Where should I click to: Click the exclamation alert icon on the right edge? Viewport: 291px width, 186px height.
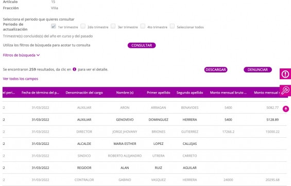tap(285, 74)
